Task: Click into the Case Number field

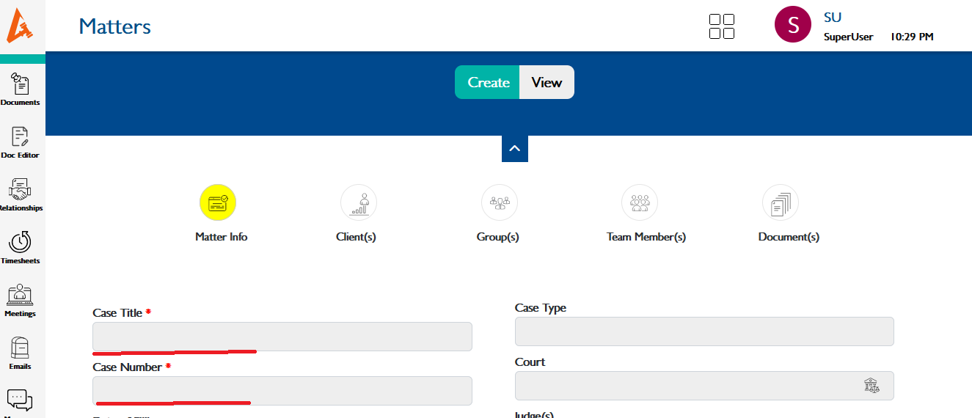Action: [282, 391]
